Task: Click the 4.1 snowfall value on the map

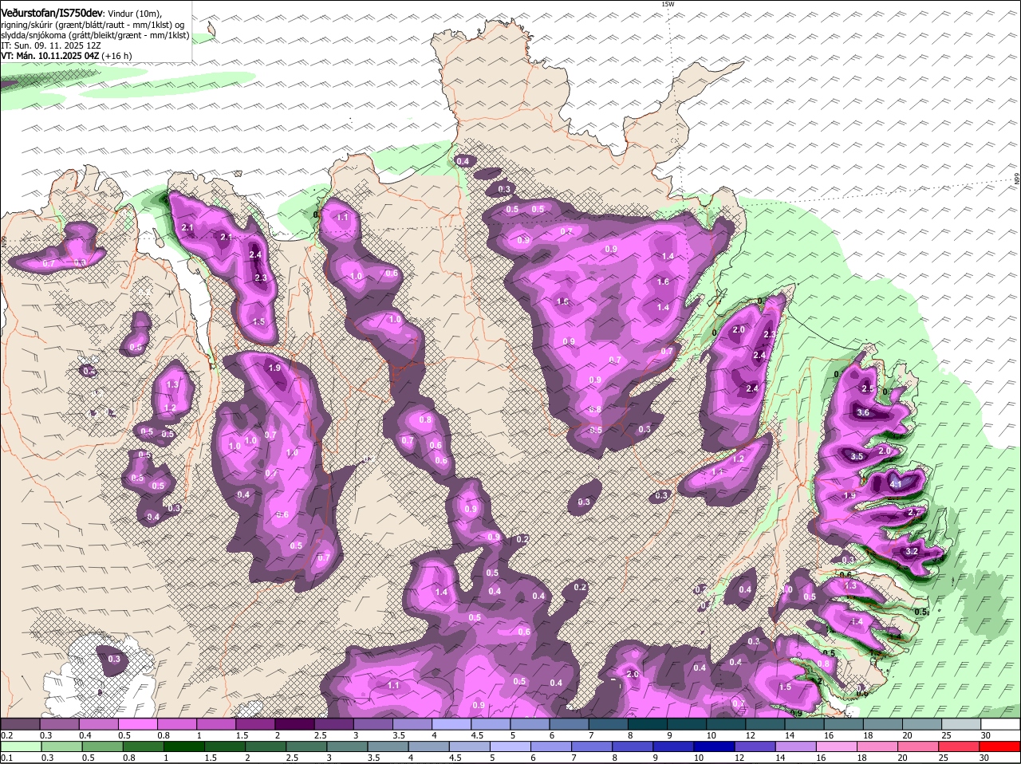Action: tap(895, 484)
